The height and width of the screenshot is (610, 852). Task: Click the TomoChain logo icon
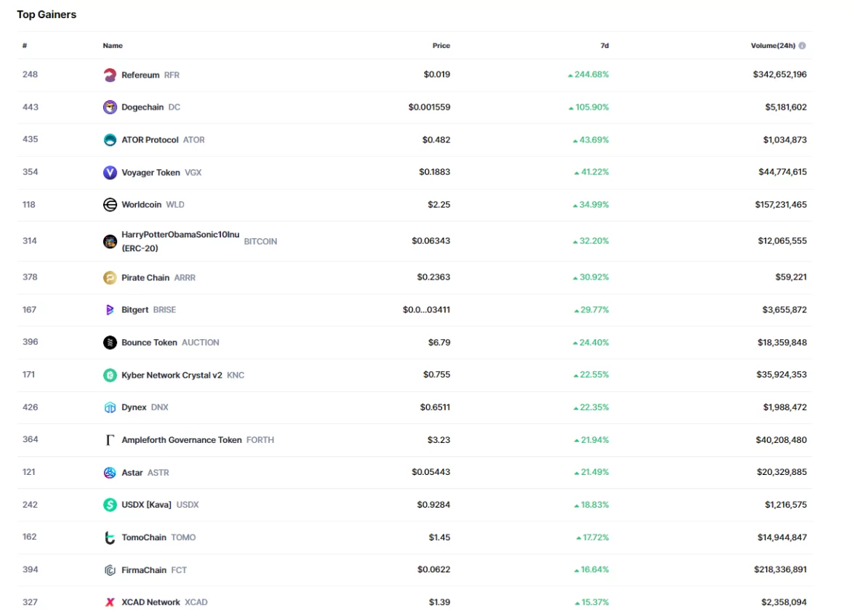[110, 538]
